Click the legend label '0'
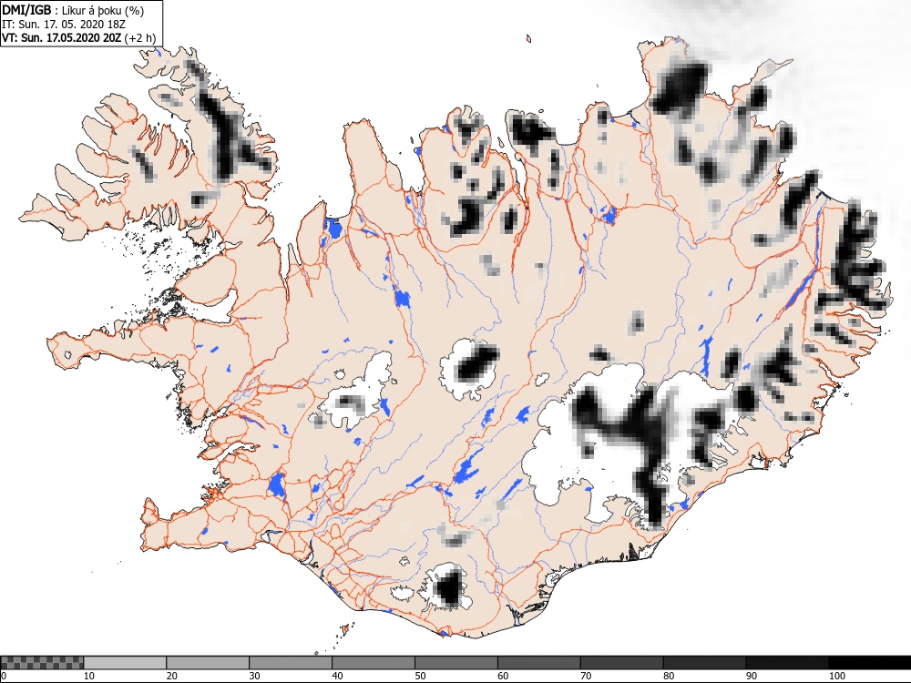911x683 pixels. tap(4, 676)
